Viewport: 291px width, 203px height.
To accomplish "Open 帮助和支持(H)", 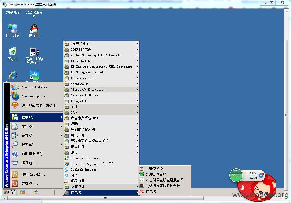I will (x=37, y=154).
